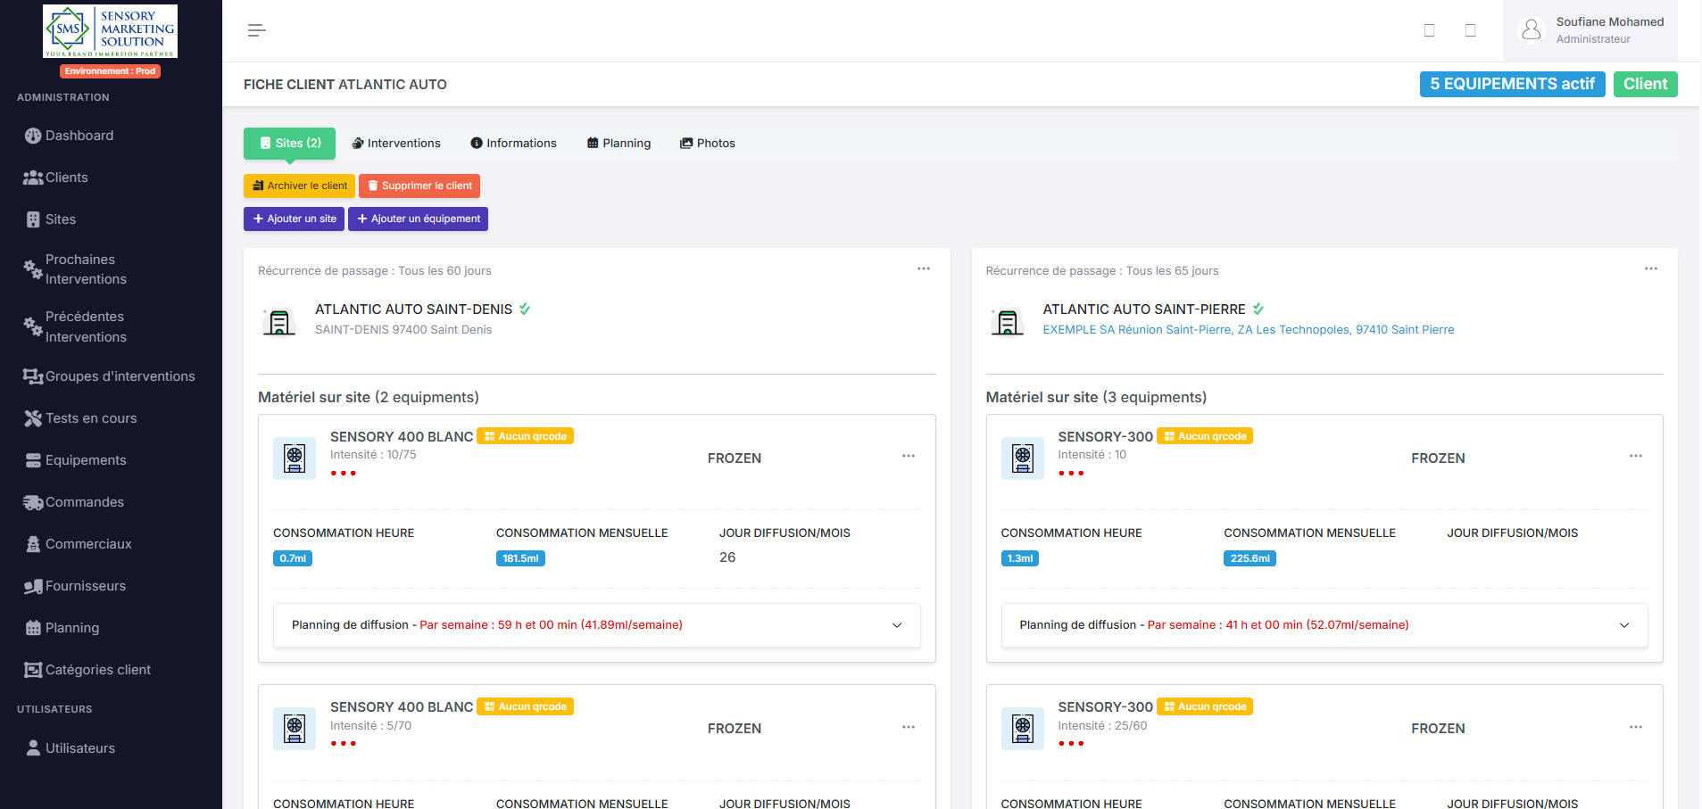
Task: Click Ajouter un site button
Action: [294, 219]
